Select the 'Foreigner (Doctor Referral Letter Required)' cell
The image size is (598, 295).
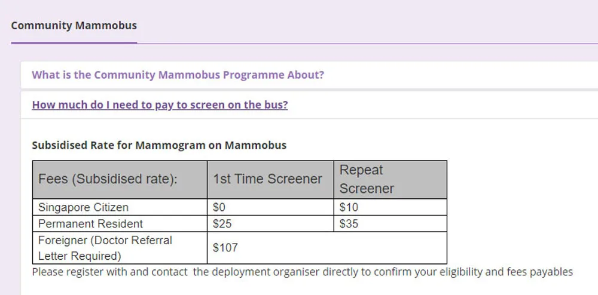click(x=120, y=248)
